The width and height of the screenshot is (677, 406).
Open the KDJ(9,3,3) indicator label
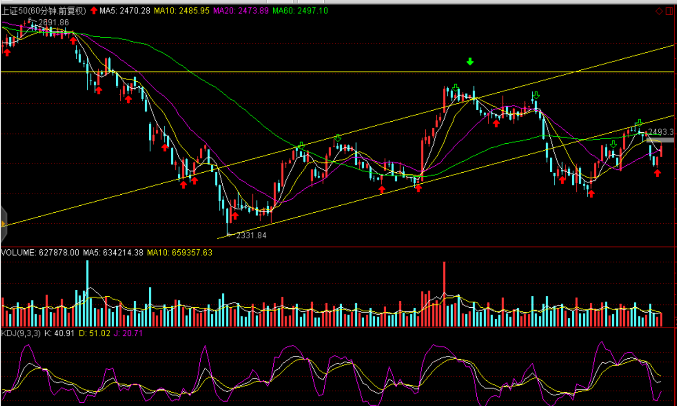click(21, 333)
